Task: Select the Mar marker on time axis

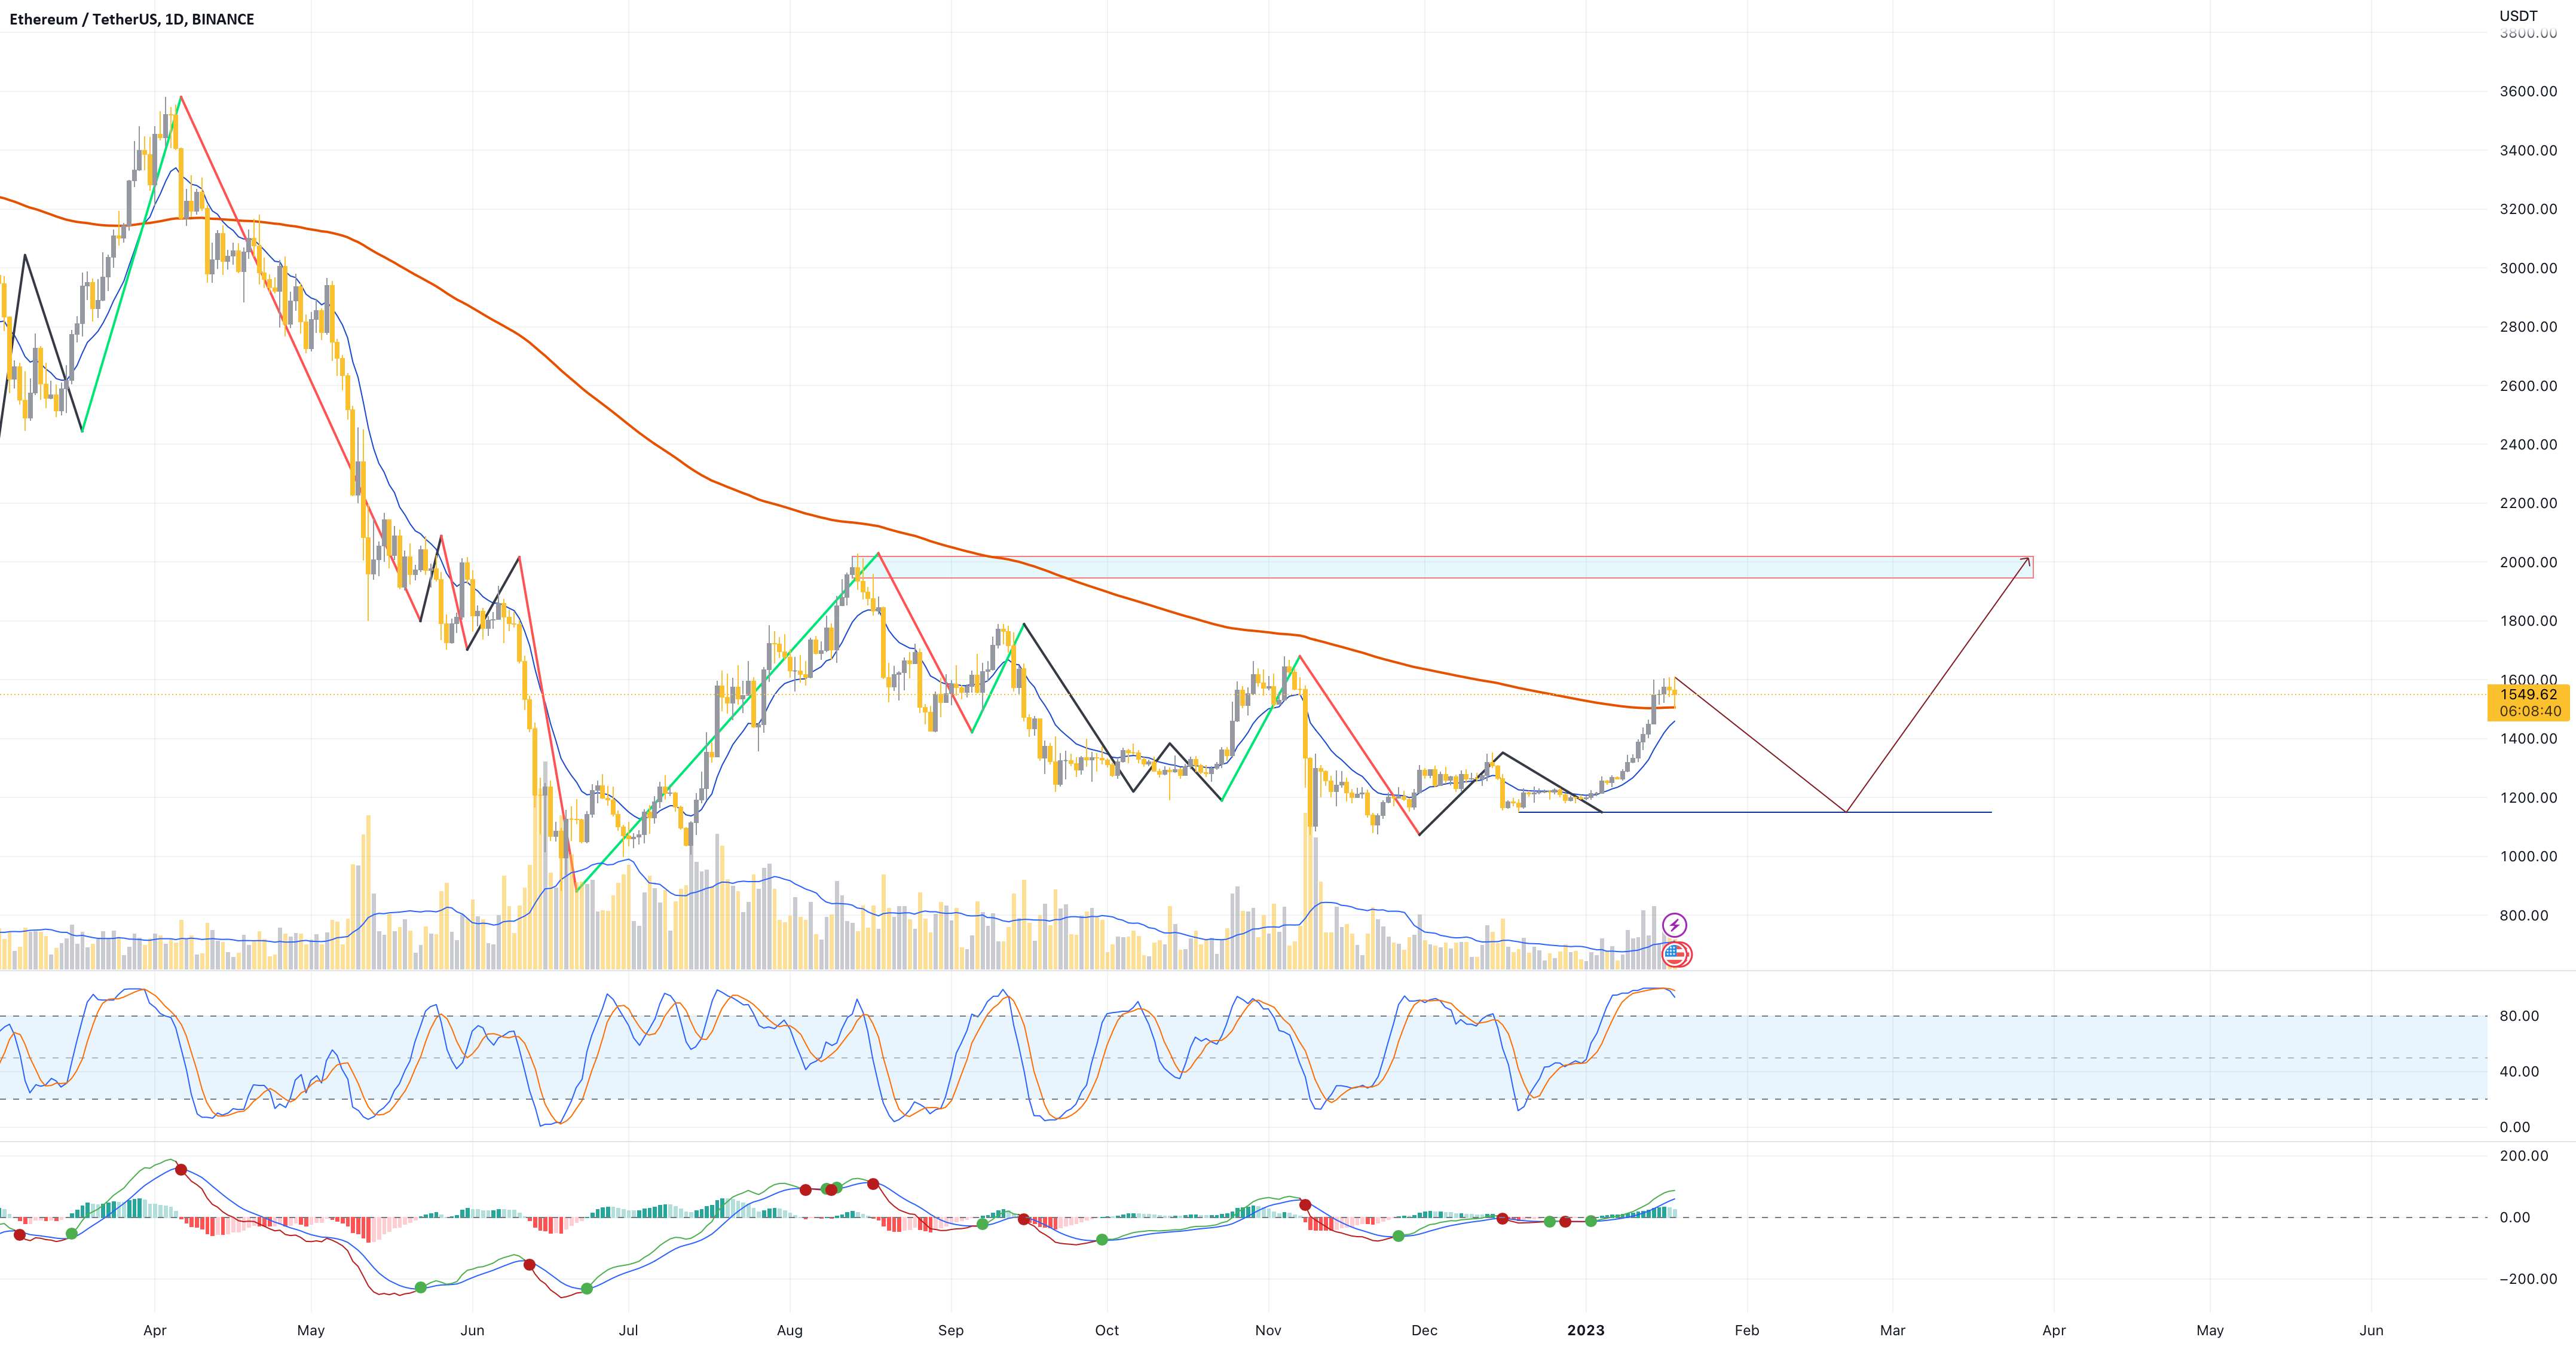Action: [1893, 1330]
